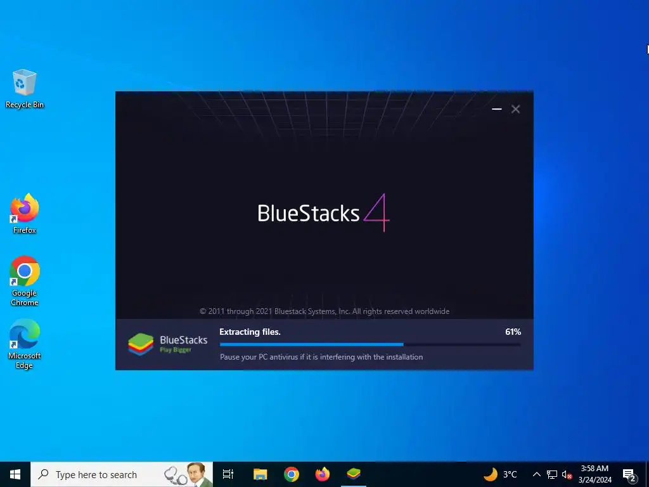
Task: Click the 61% progress value
Action: 513,332
